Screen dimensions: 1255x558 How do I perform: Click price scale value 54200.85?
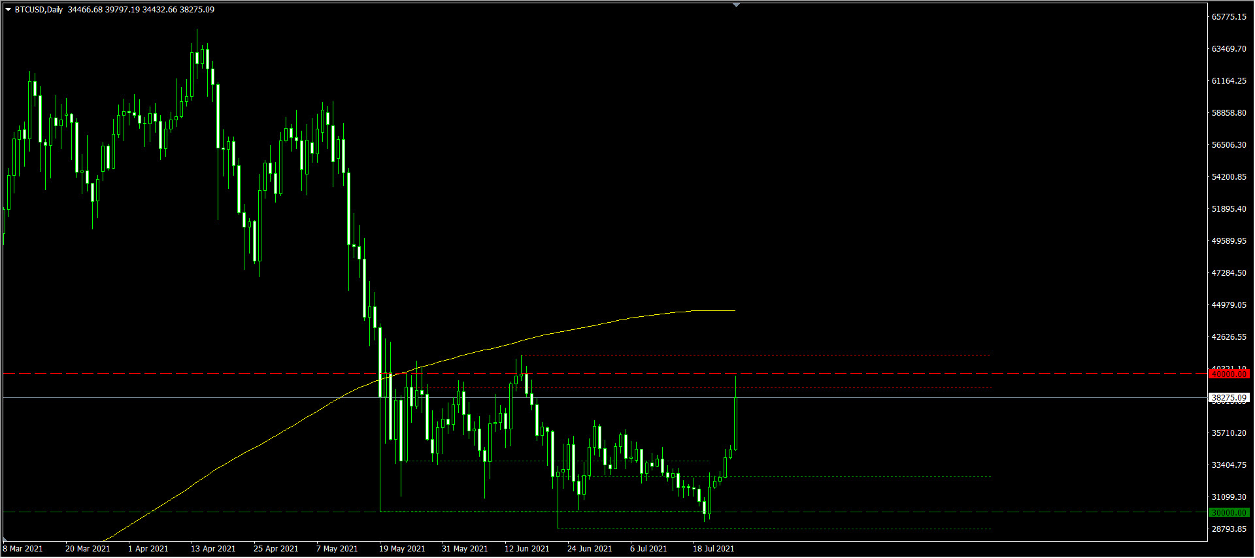[1229, 177]
